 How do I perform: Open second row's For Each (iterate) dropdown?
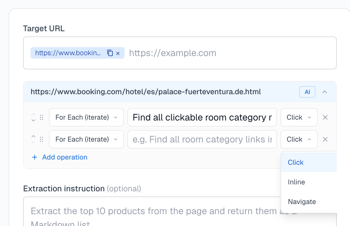[x=86, y=139]
